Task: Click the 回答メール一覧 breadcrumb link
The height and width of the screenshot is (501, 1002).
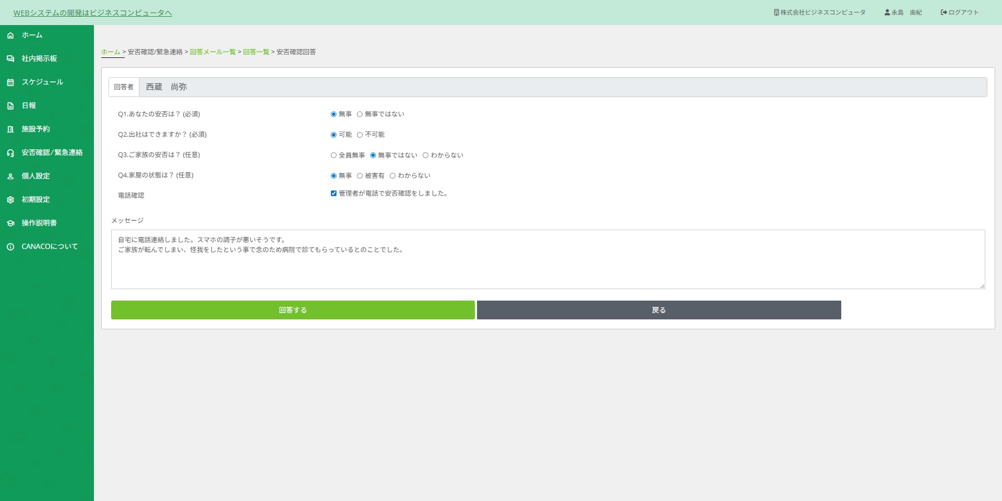Action: (212, 52)
